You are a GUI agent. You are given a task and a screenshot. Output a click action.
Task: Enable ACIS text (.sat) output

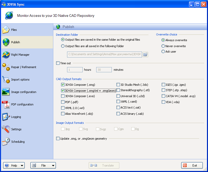coord(118,107)
